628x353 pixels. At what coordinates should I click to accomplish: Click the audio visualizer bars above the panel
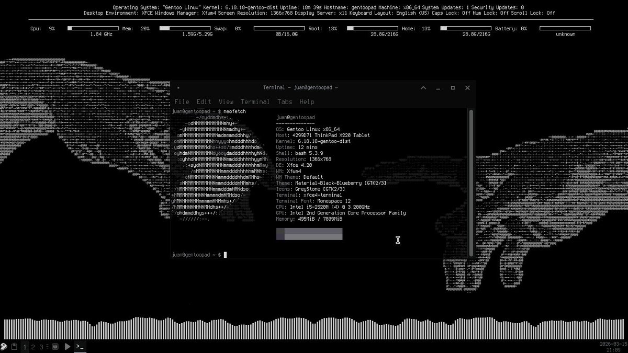314,327
